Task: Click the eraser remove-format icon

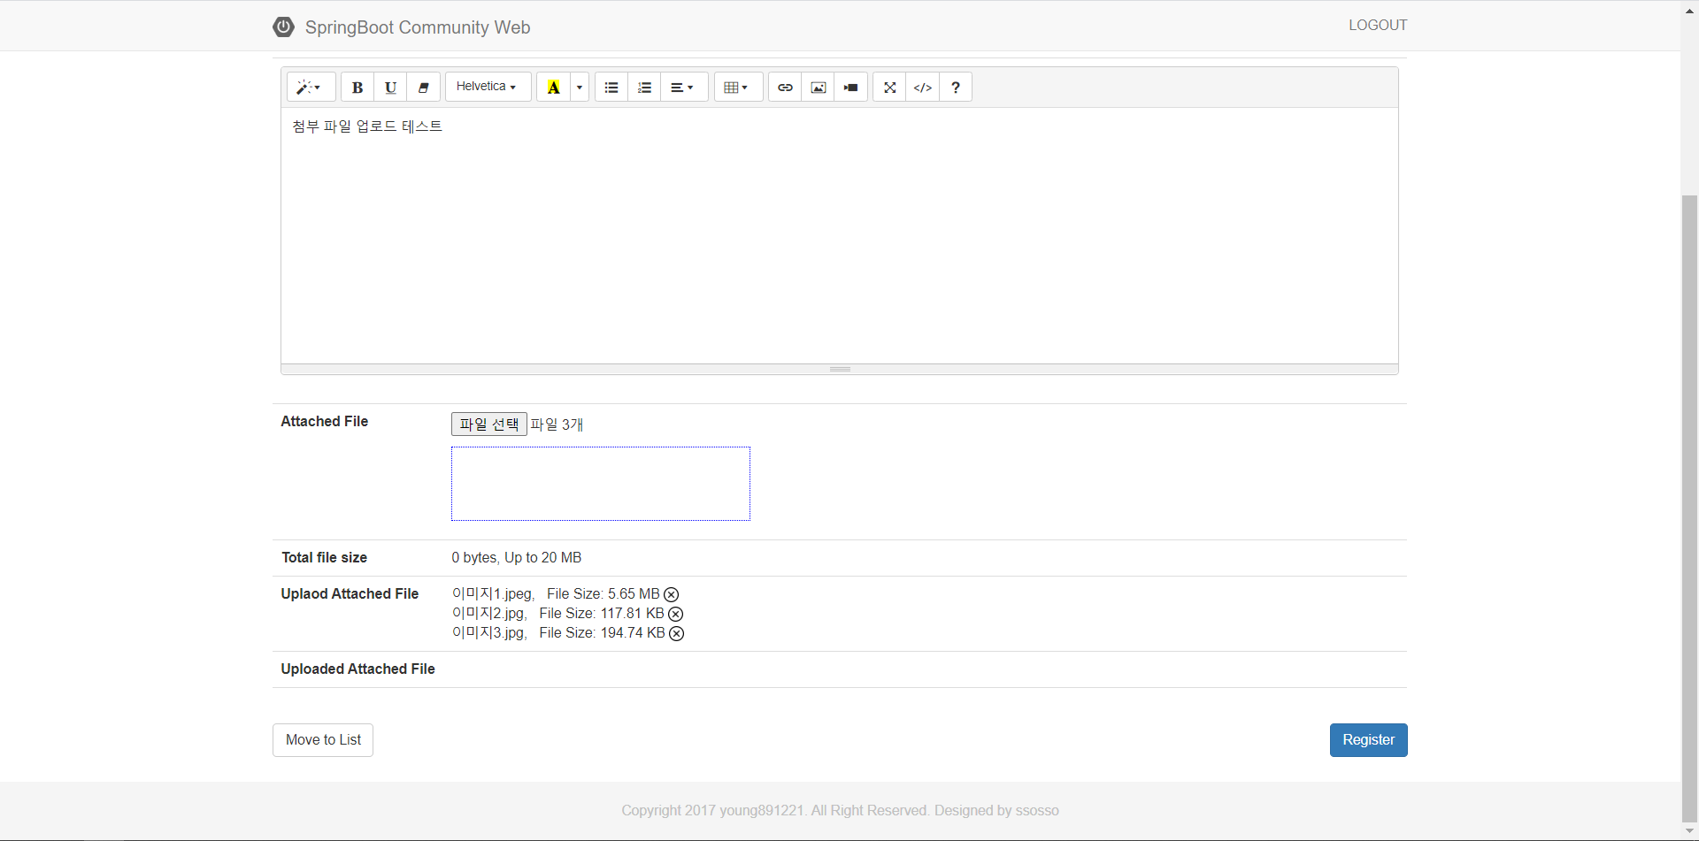Action: click(x=424, y=88)
